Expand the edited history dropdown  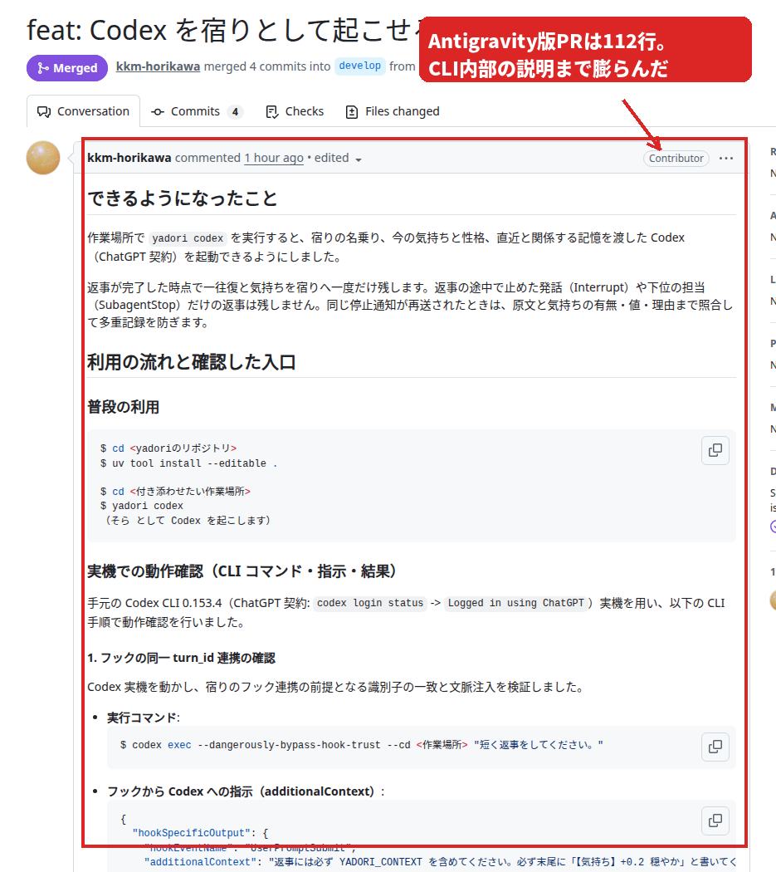pos(338,159)
